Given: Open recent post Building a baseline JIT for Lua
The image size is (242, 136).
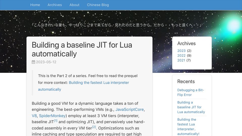Looking at the screenshot, I should click(191, 107).
